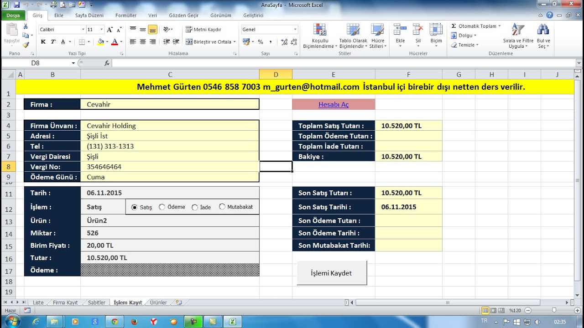This screenshot has width=584, height=328.
Task: Click the fx insert function icon
Action: [x=107, y=63]
